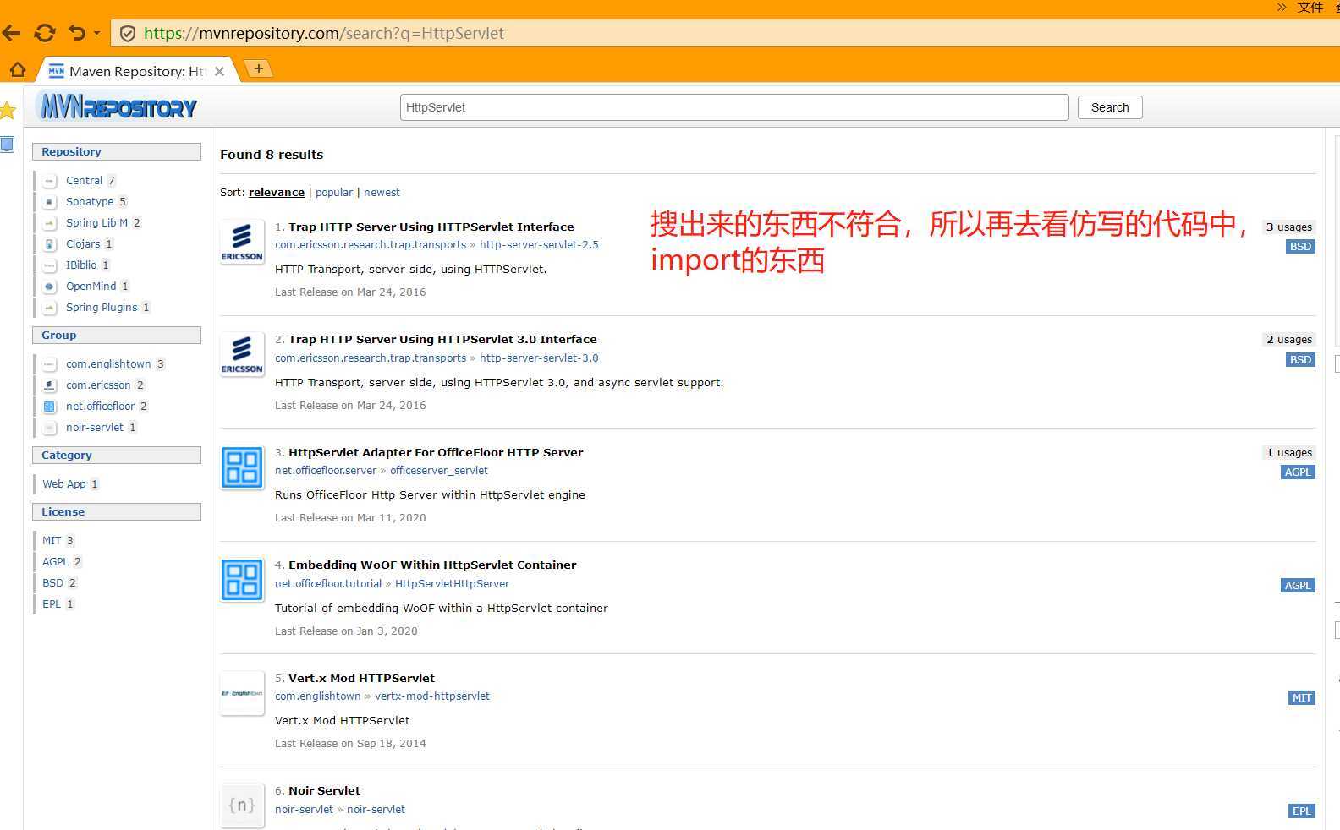Close the Maven Repository tab

tap(219, 71)
